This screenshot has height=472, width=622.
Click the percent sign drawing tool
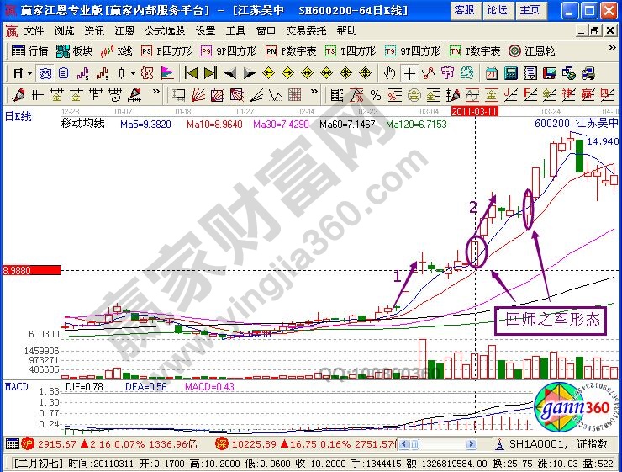[375, 94]
